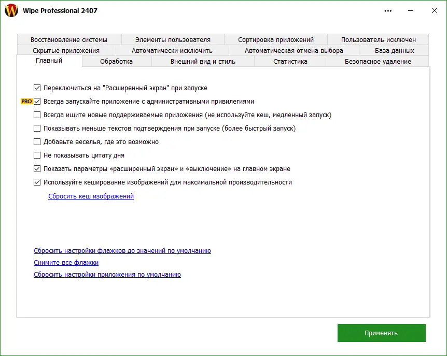Enable 'Не показывать цитату дня'
447x356 pixels.
37,155
